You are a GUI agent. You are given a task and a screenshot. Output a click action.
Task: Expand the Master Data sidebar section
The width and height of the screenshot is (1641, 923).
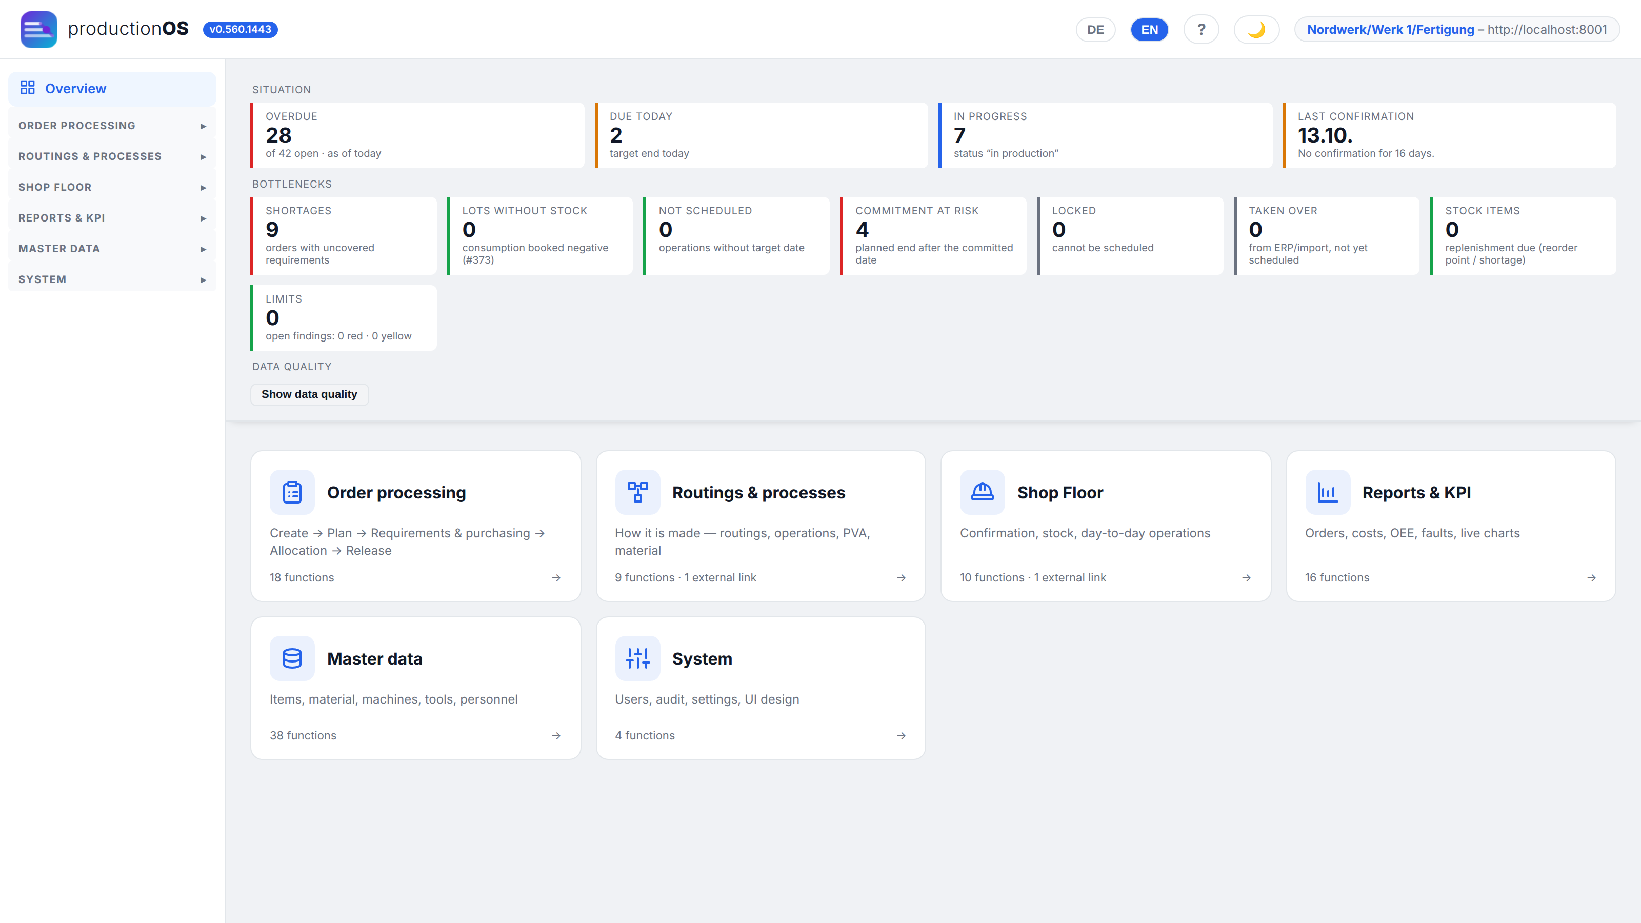click(x=112, y=248)
